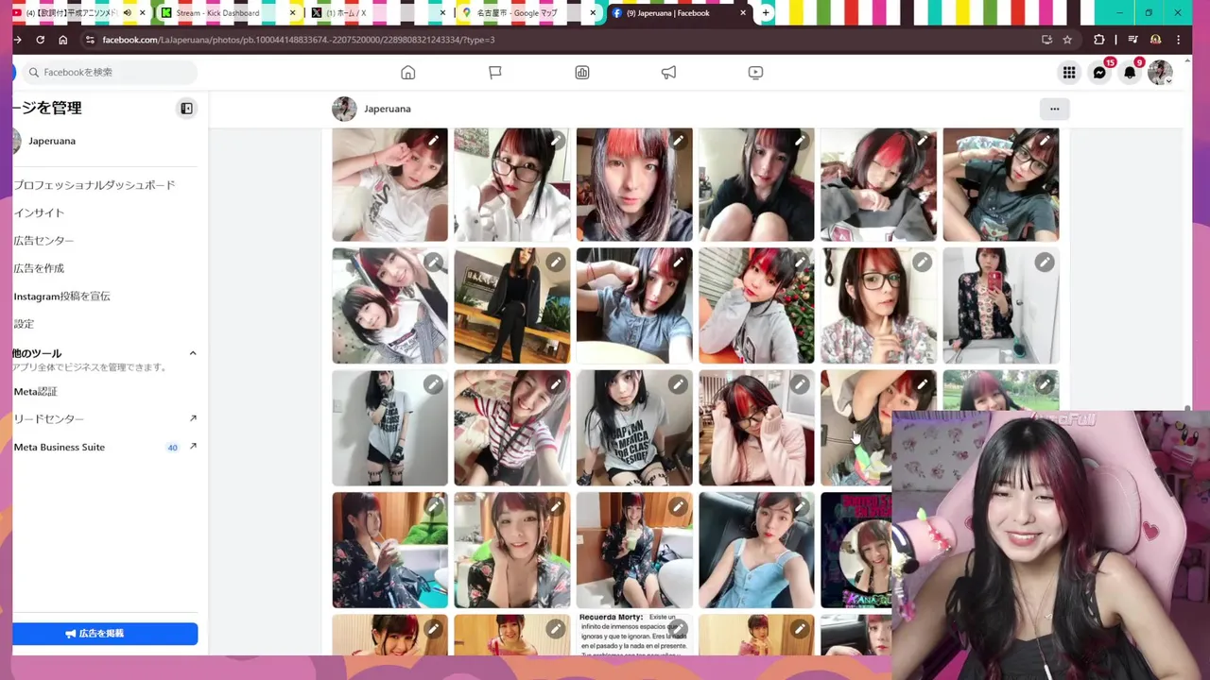Viewport: 1210px width, 680px height.
Task: Click the 広告を掲載 blue button
Action: [104, 634]
